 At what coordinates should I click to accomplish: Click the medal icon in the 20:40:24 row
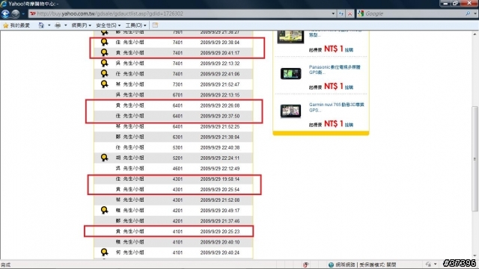104,253
